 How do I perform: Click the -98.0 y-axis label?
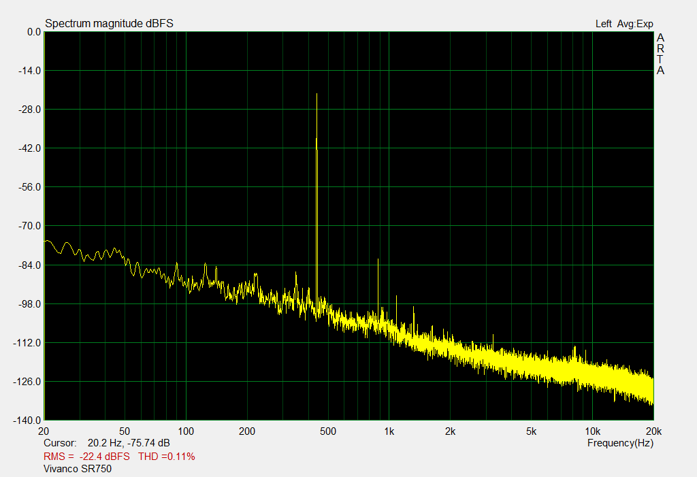[x=29, y=304]
